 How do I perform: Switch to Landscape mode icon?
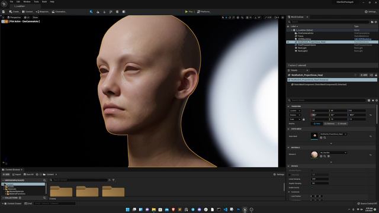coord(98,12)
